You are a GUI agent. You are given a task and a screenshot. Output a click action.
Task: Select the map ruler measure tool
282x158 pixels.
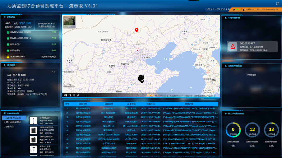coord(78,95)
